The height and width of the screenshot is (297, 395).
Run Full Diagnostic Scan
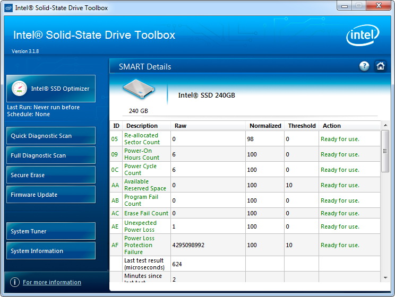coord(51,155)
